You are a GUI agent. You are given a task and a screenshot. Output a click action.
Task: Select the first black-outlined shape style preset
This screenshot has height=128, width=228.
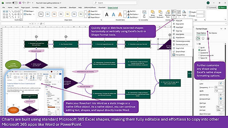click(x=41, y=14)
